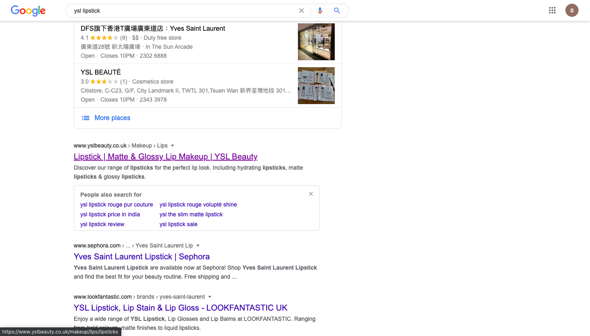Click the www.sephora.com breadcrumb URL
590x336 pixels.
tap(97, 245)
